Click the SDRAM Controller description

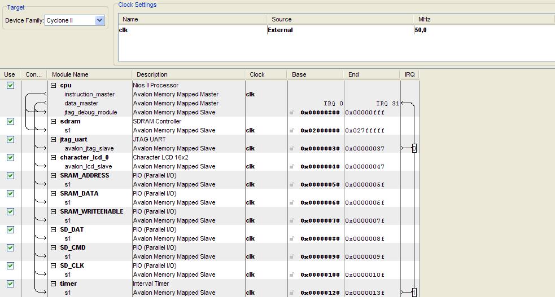click(x=157, y=121)
